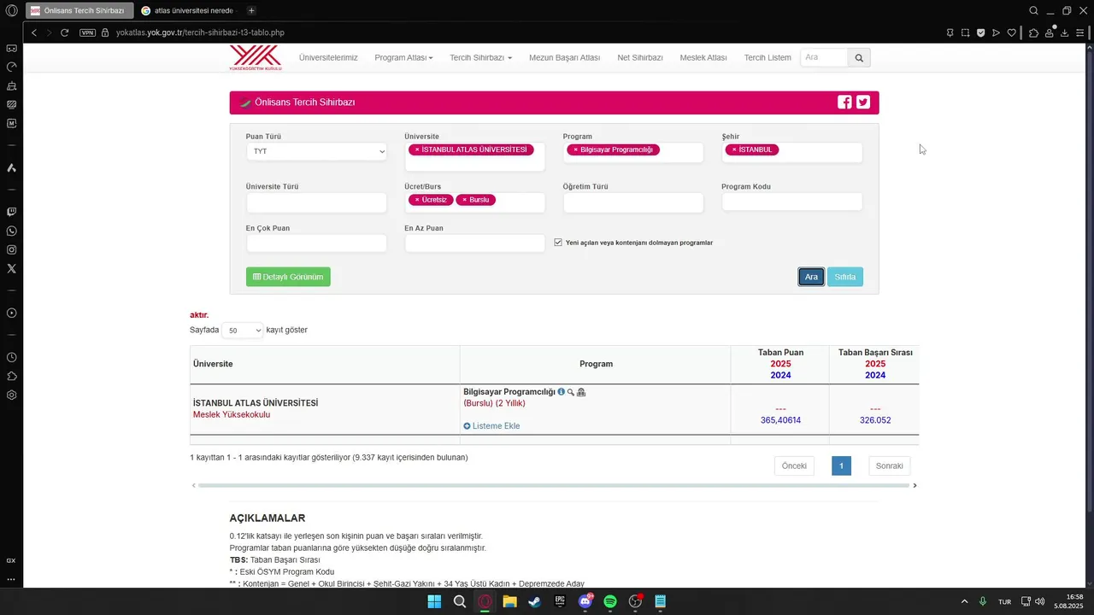Image resolution: width=1094 pixels, height=615 pixels.
Task: Remove the İSTANBUL ATLAS ÜNİVERSİTESİ tag
Action: pyautogui.click(x=417, y=149)
